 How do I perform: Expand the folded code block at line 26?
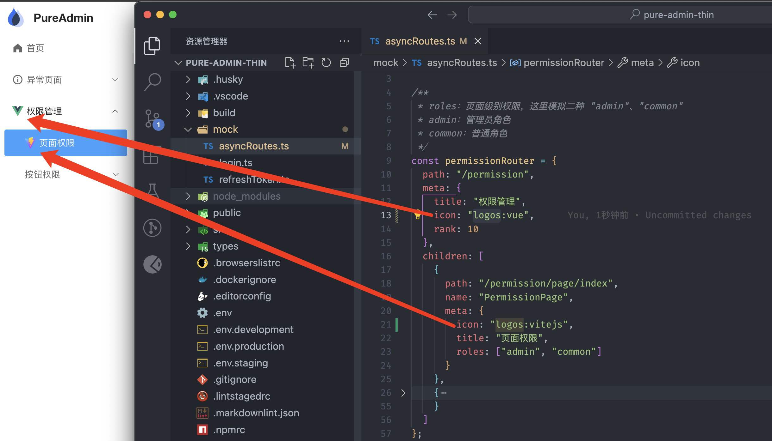(x=403, y=393)
